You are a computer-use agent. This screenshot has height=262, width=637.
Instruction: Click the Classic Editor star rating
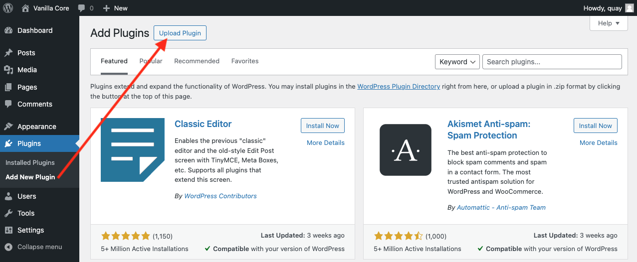[x=125, y=236]
